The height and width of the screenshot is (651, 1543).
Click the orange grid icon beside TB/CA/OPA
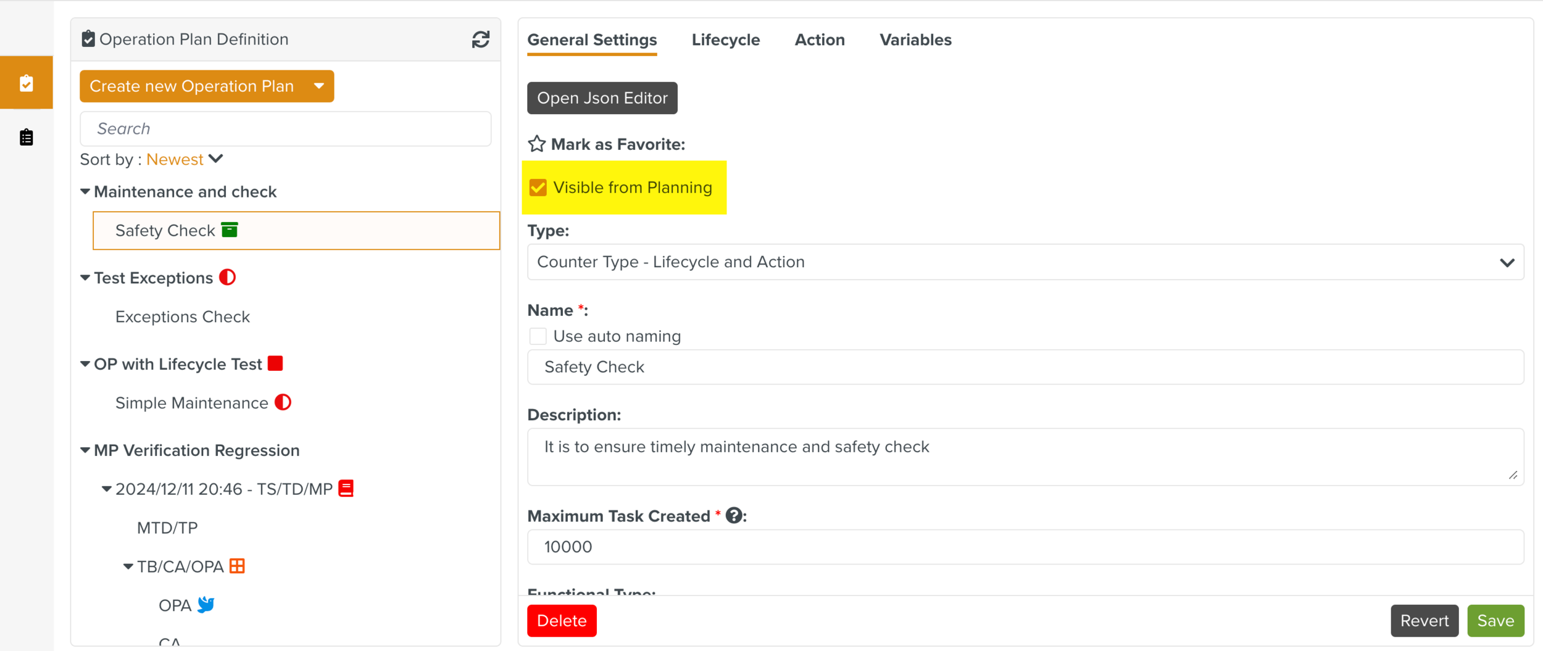[237, 566]
